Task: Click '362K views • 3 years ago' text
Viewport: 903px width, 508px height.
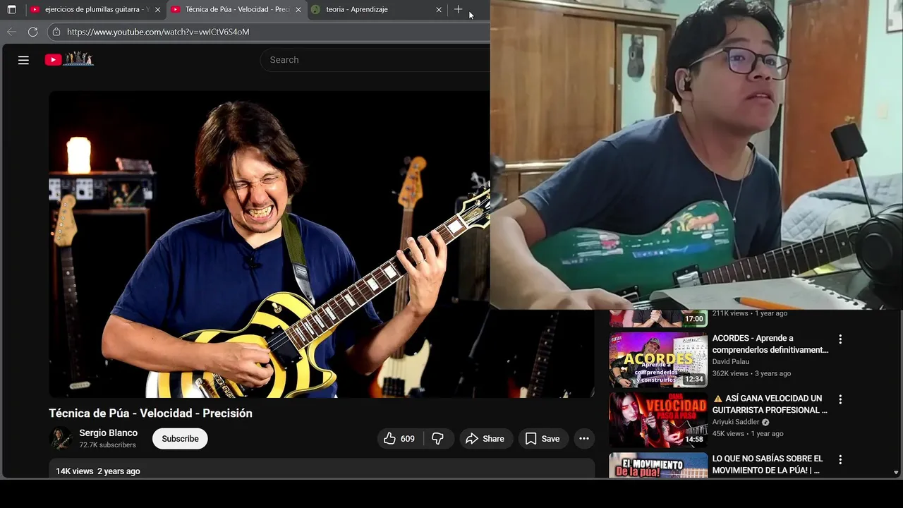Action: coord(751,373)
